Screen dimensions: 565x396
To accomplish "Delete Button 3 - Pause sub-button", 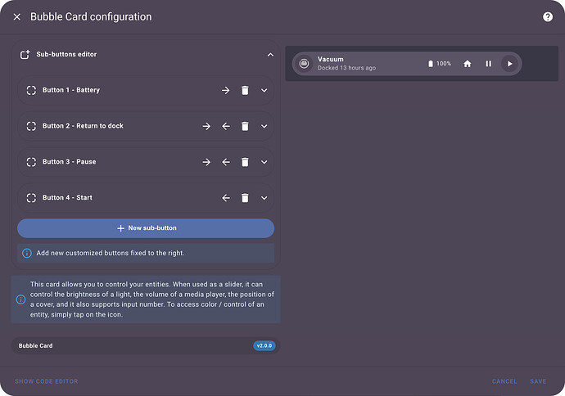I will click(245, 162).
